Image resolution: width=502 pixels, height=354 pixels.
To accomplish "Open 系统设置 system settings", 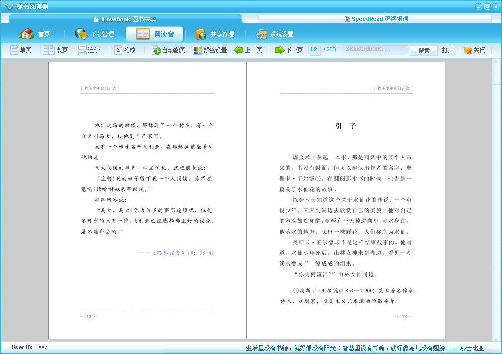I will click(274, 34).
